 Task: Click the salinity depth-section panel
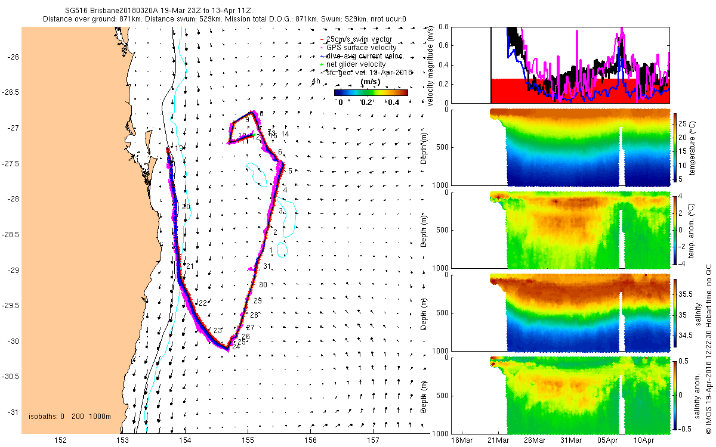tap(561, 313)
